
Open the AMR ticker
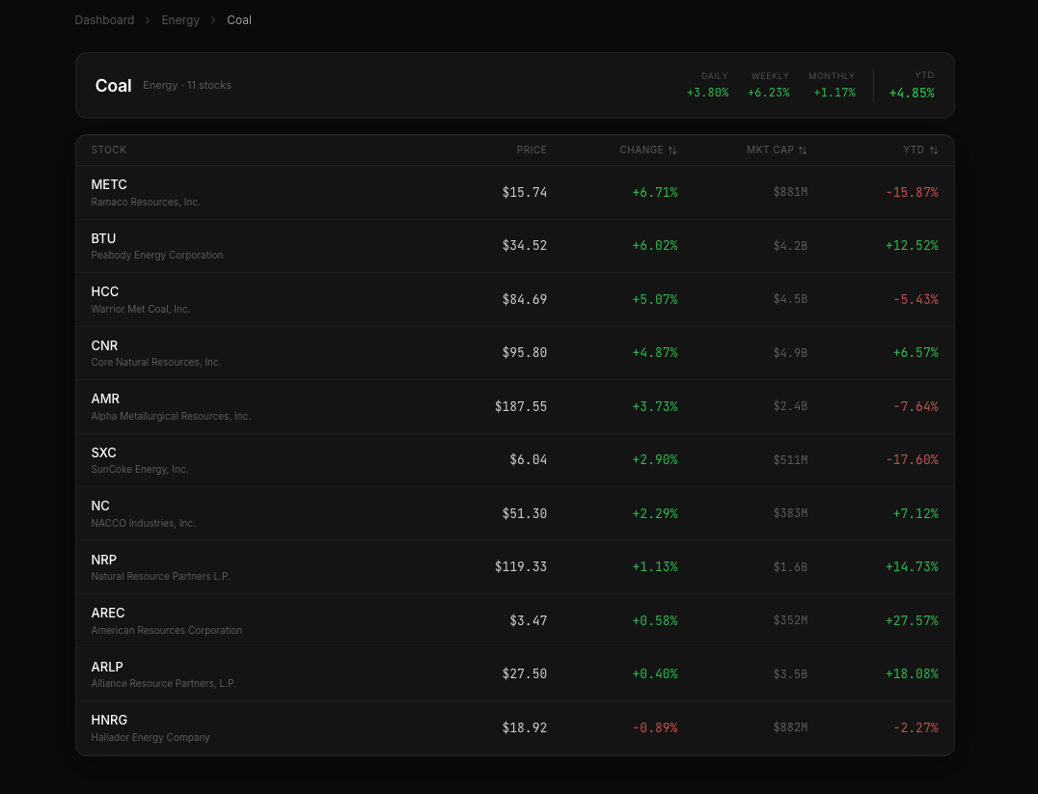coord(105,398)
